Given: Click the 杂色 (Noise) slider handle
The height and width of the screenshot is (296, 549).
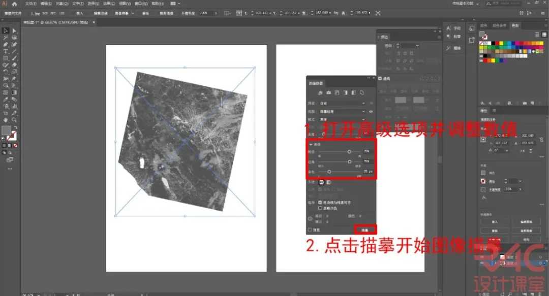Looking at the screenshot, I should (x=329, y=172).
